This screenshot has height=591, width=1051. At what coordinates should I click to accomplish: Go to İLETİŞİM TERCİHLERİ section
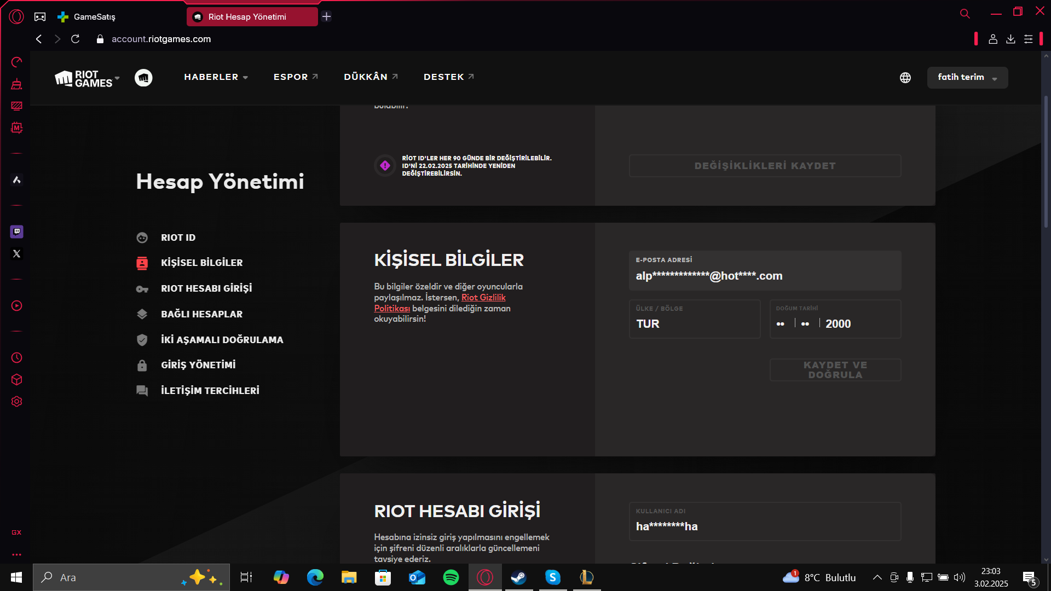pos(198,391)
